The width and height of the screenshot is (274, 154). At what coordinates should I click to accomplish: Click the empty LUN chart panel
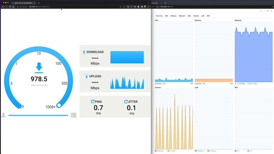coord(214,119)
